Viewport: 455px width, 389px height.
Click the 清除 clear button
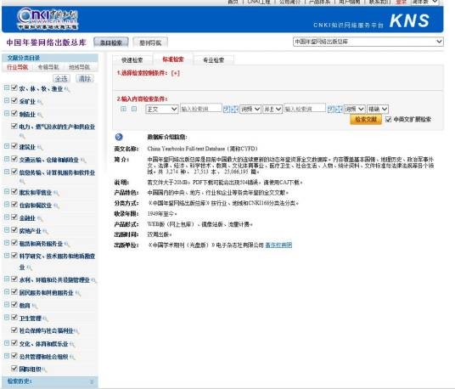tap(85, 78)
